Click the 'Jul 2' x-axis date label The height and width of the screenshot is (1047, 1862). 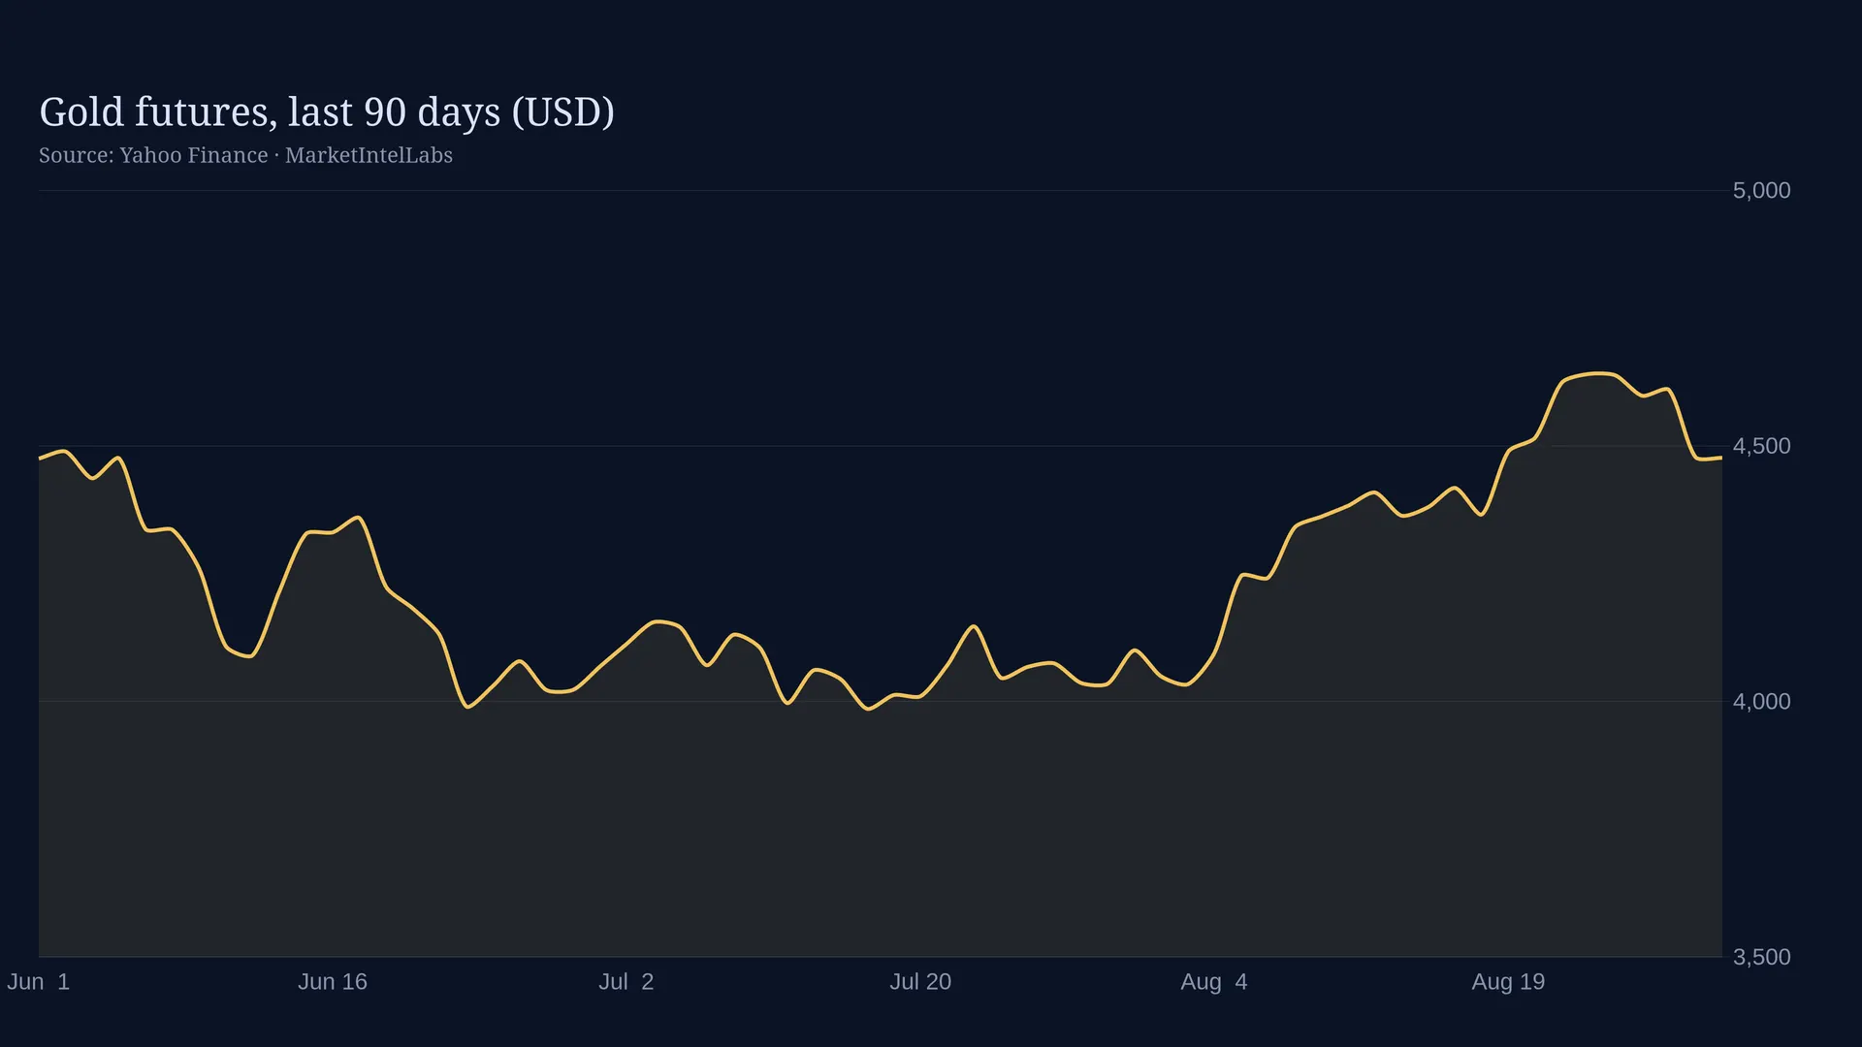pyautogui.click(x=626, y=982)
